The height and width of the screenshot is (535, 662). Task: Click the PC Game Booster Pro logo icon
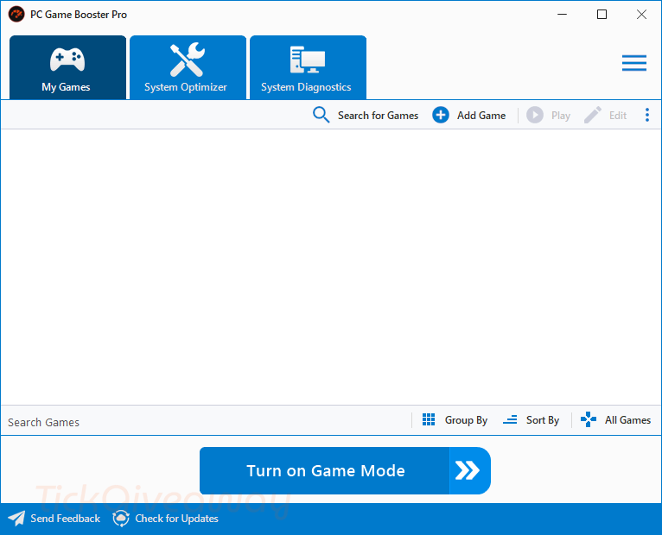[x=16, y=15]
